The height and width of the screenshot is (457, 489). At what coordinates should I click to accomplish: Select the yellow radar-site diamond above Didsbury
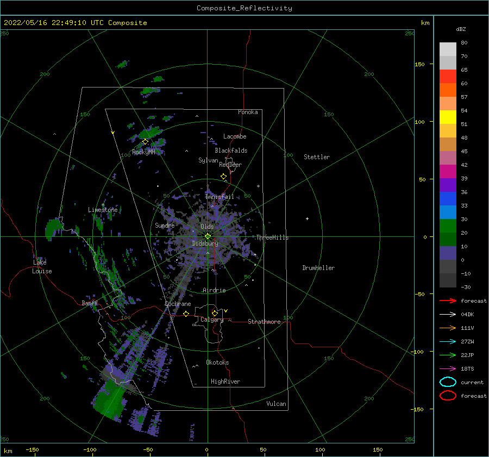click(208, 236)
